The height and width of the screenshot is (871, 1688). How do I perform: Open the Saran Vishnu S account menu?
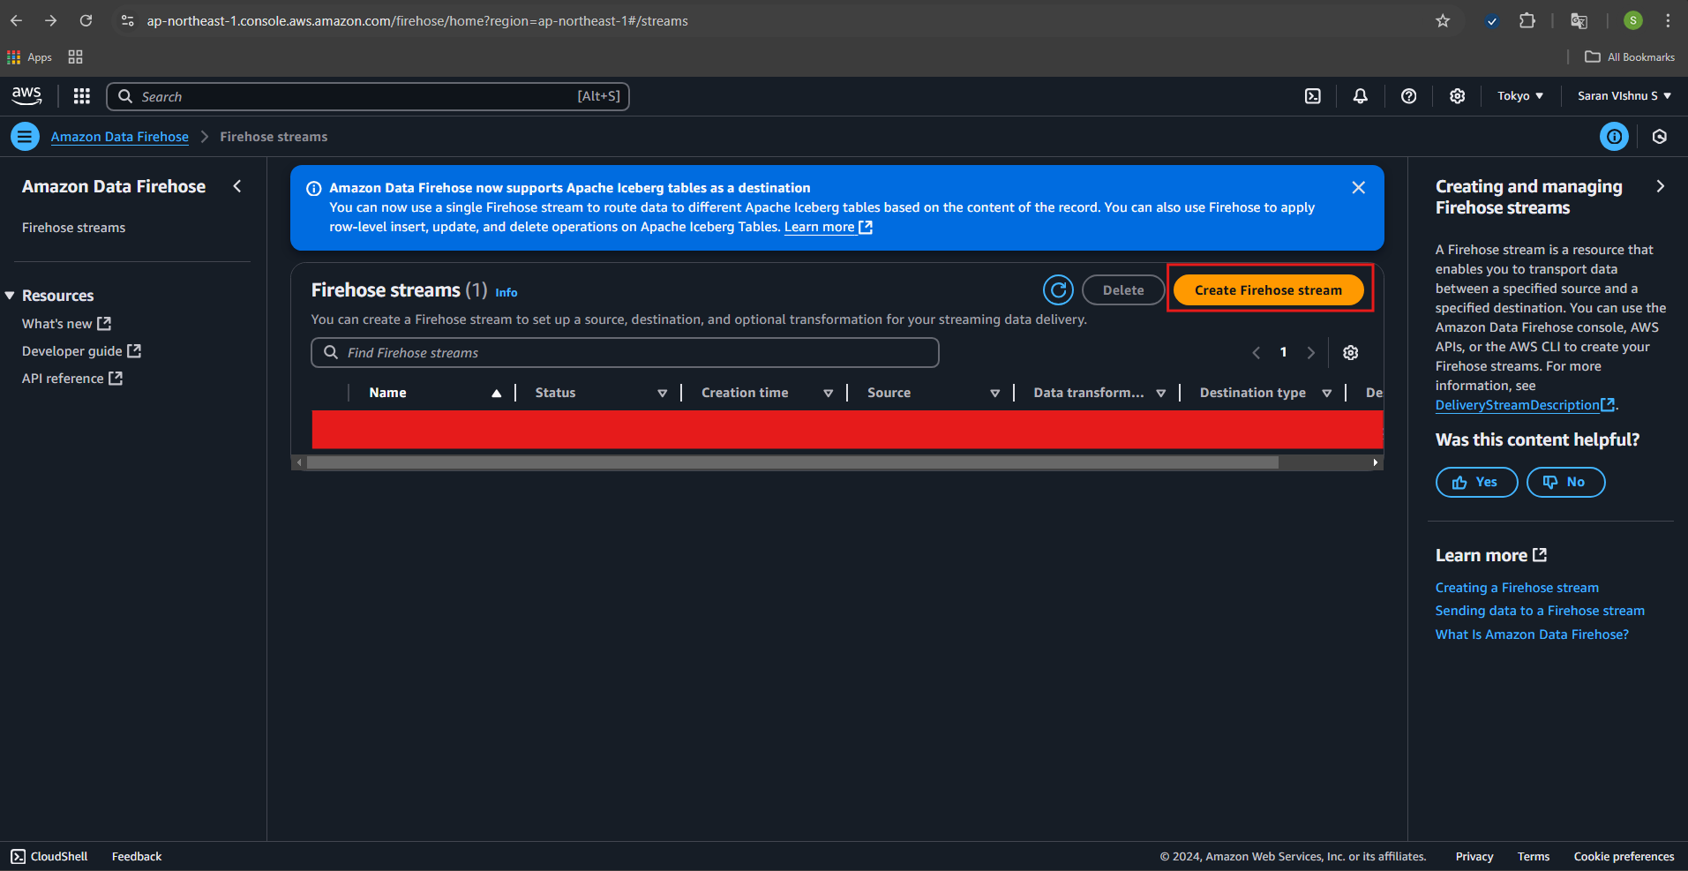tap(1624, 96)
